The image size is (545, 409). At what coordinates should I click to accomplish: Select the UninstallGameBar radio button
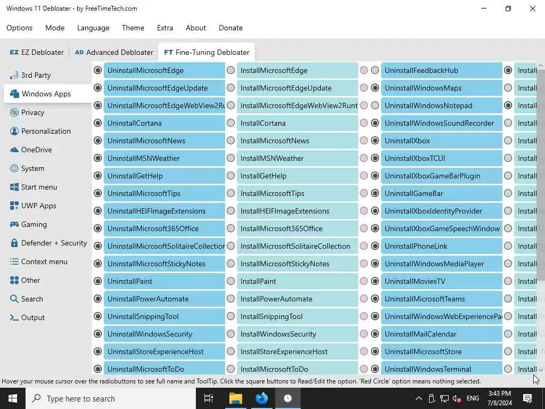375,193
